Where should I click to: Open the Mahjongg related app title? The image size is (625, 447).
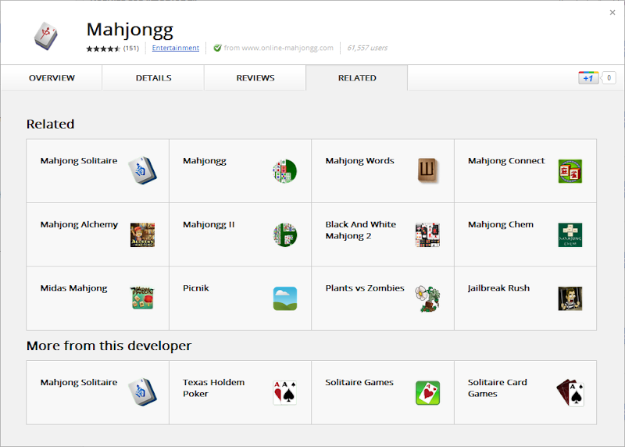pos(205,161)
